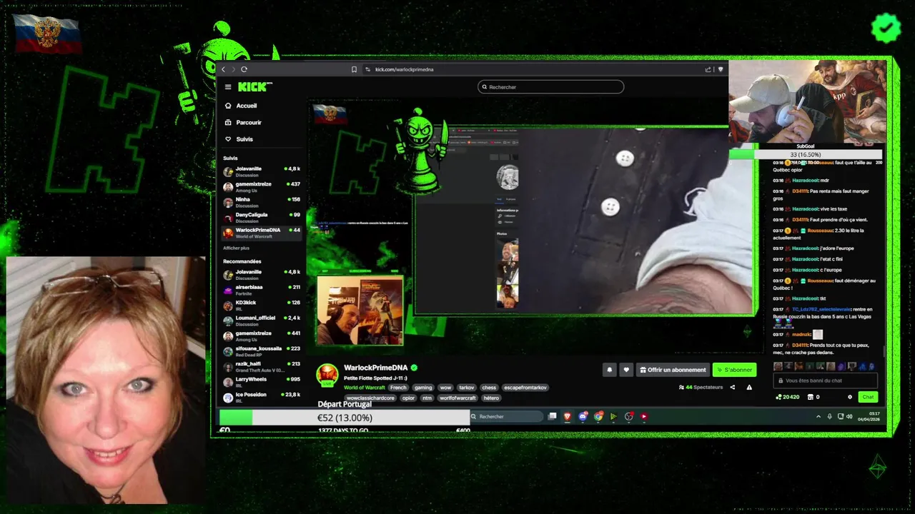Image resolution: width=915 pixels, height=514 pixels.
Task: Click the share icon in browser toolbar
Action: pos(708,69)
